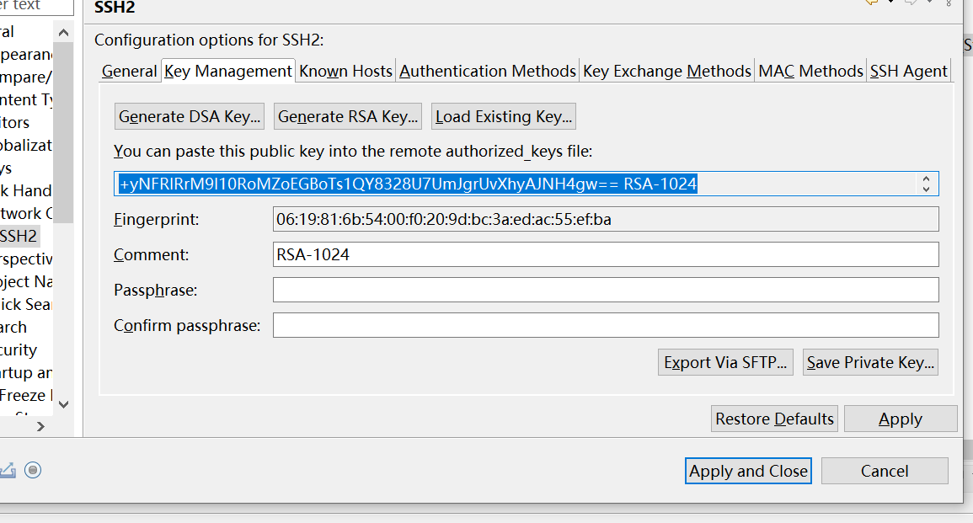This screenshot has height=523, width=973.
Task: Click the back arrow icon in SSH2 header
Action: pos(872,3)
